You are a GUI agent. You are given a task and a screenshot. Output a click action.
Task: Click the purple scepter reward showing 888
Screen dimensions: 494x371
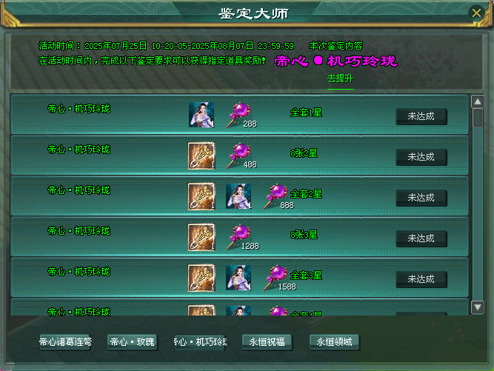(276, 196)
